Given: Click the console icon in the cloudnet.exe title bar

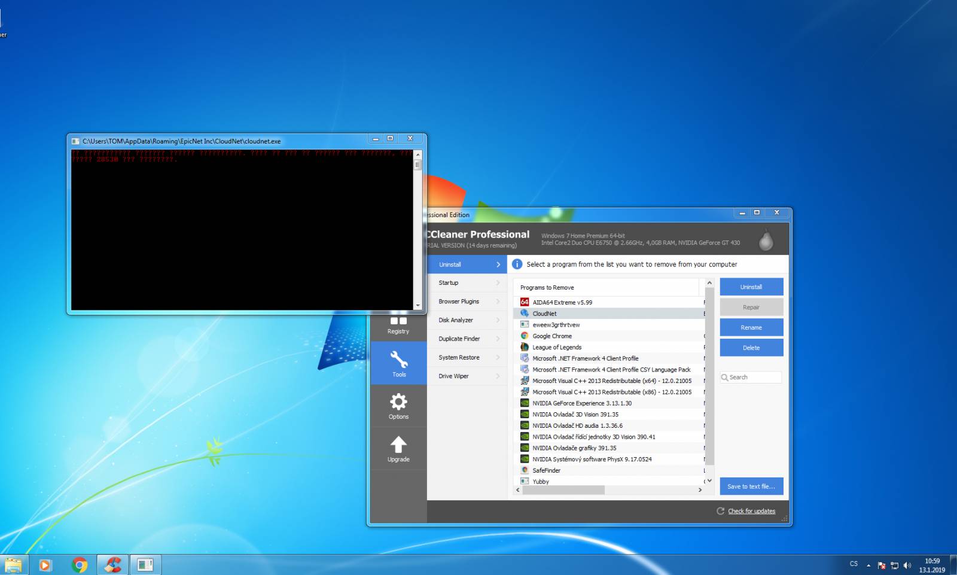Looking at the screenshot, I should [75, 141].
